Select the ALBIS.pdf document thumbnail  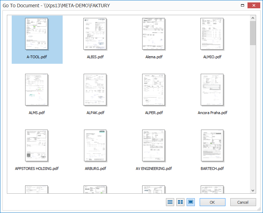pyautogui.click(x=95, y=34)
